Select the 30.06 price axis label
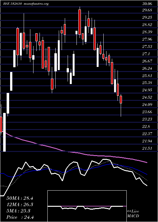The image size is (158, 222). 147,4
